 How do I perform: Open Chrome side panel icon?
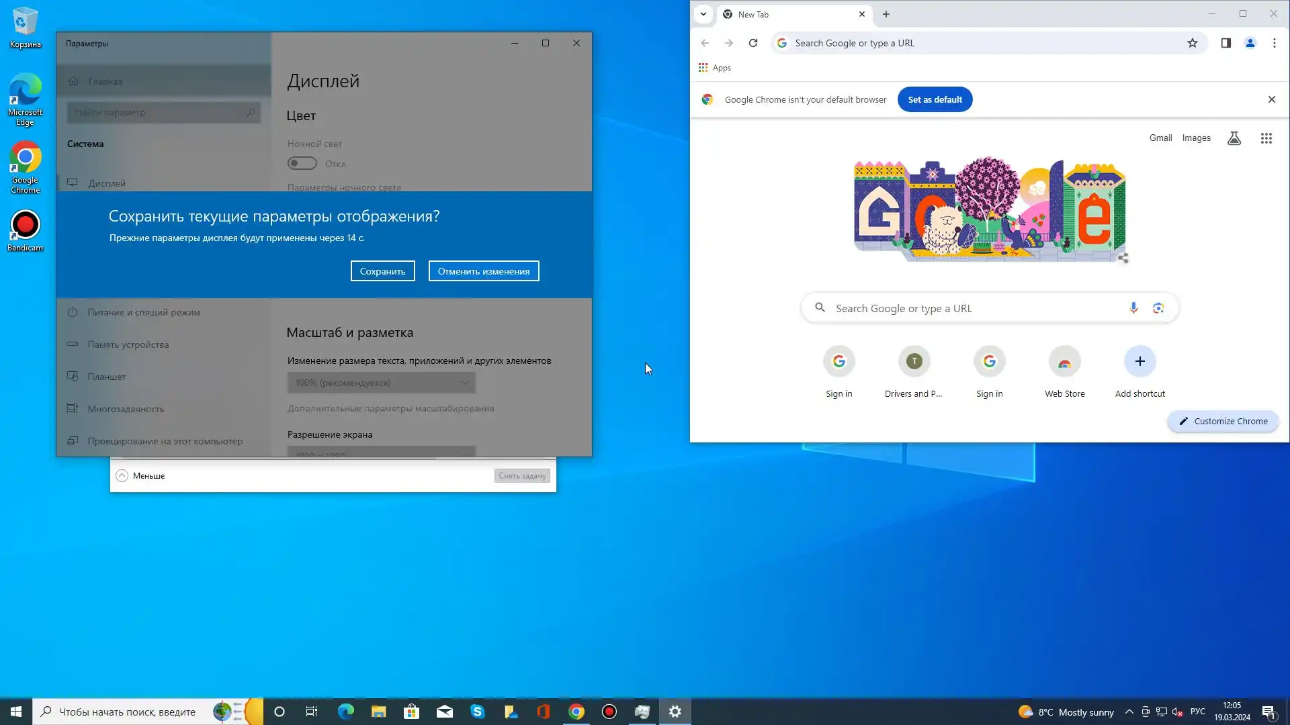(1225, 43)
